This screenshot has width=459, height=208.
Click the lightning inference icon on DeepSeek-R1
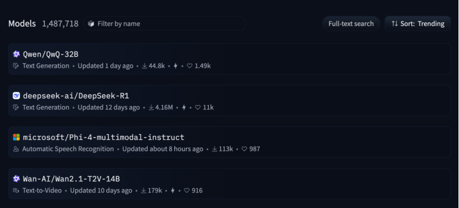pyautogui.click(x=184, y=108)
